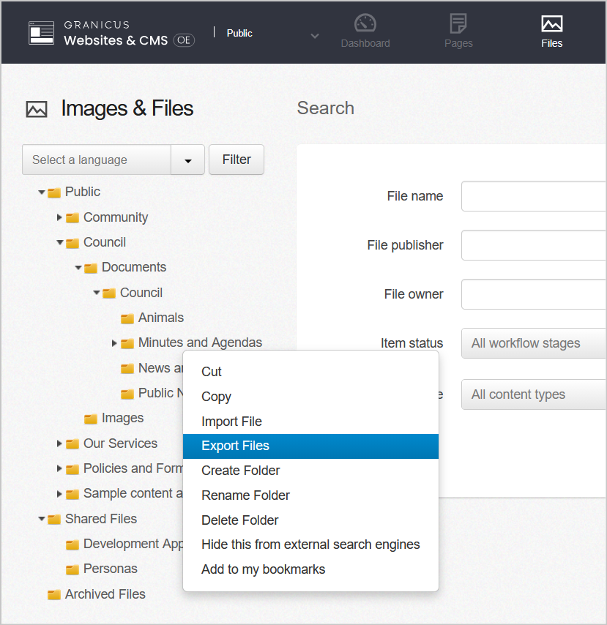Click the Images folder icon
Screen dimensions: 607x625
click(x=91, y=419)
